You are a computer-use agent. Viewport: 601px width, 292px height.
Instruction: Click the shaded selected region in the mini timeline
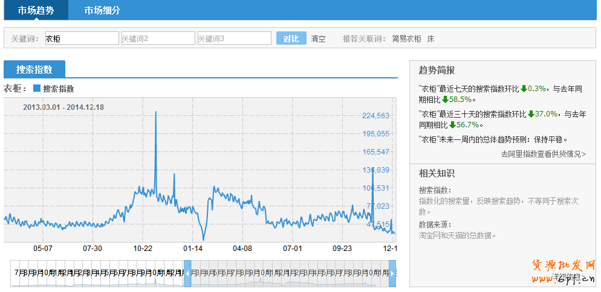click(289, 273)
